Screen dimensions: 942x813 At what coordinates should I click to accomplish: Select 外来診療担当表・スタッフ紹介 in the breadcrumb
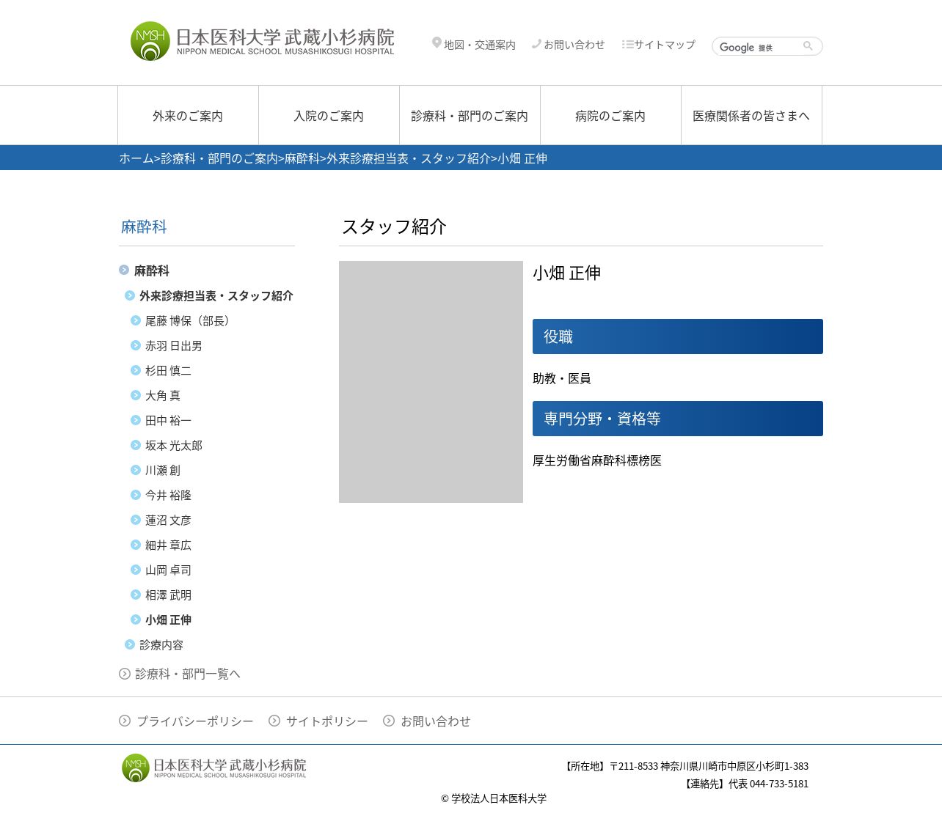pyautogui.click(x=409, y=158)
